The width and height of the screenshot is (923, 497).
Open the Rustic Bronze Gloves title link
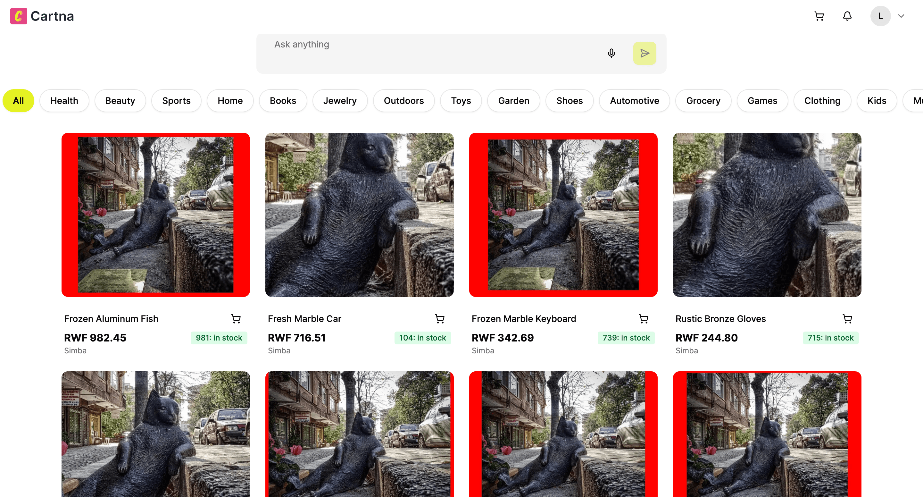(720, 319)
